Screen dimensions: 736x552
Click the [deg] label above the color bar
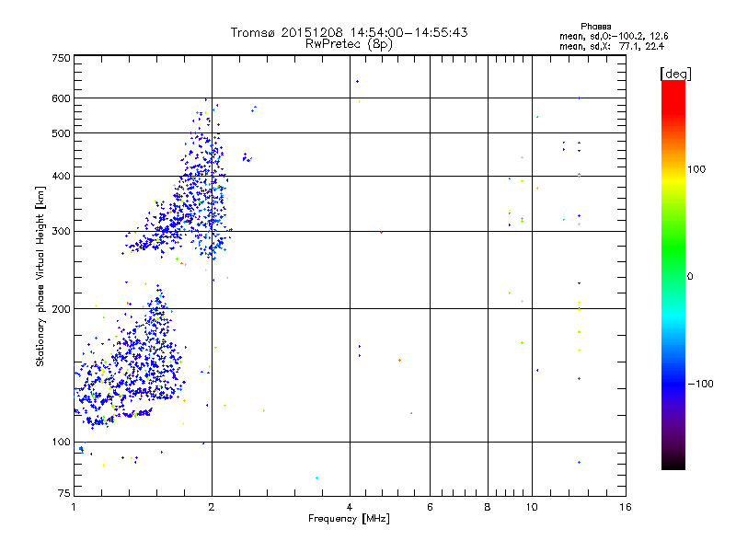(x=675, y=74)
